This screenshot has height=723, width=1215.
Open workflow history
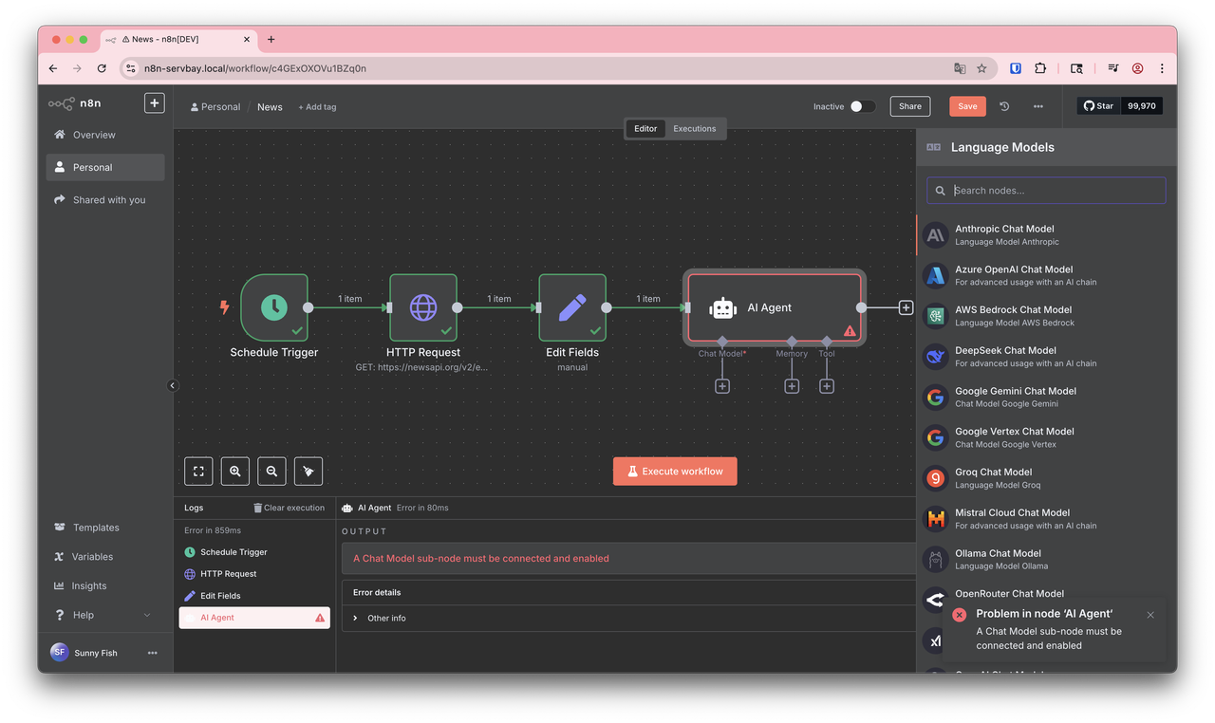(x=1004, y=106)
